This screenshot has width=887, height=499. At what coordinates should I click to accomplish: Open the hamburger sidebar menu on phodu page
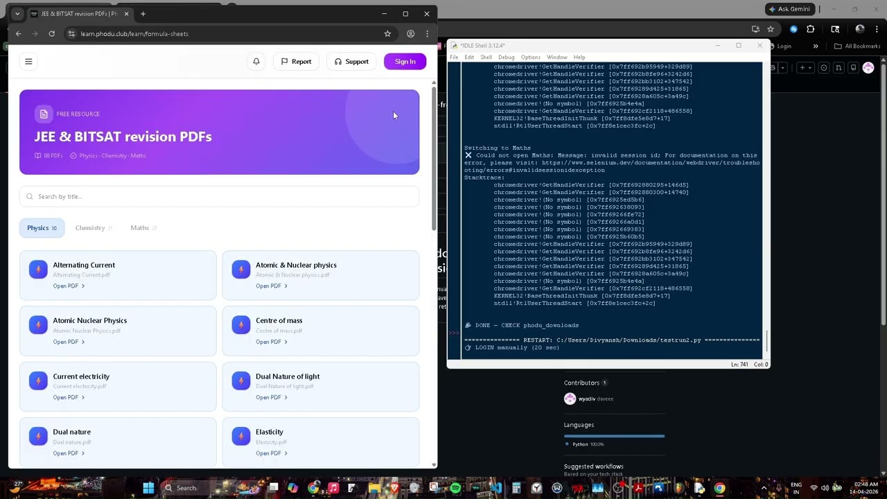pos(28,62)
